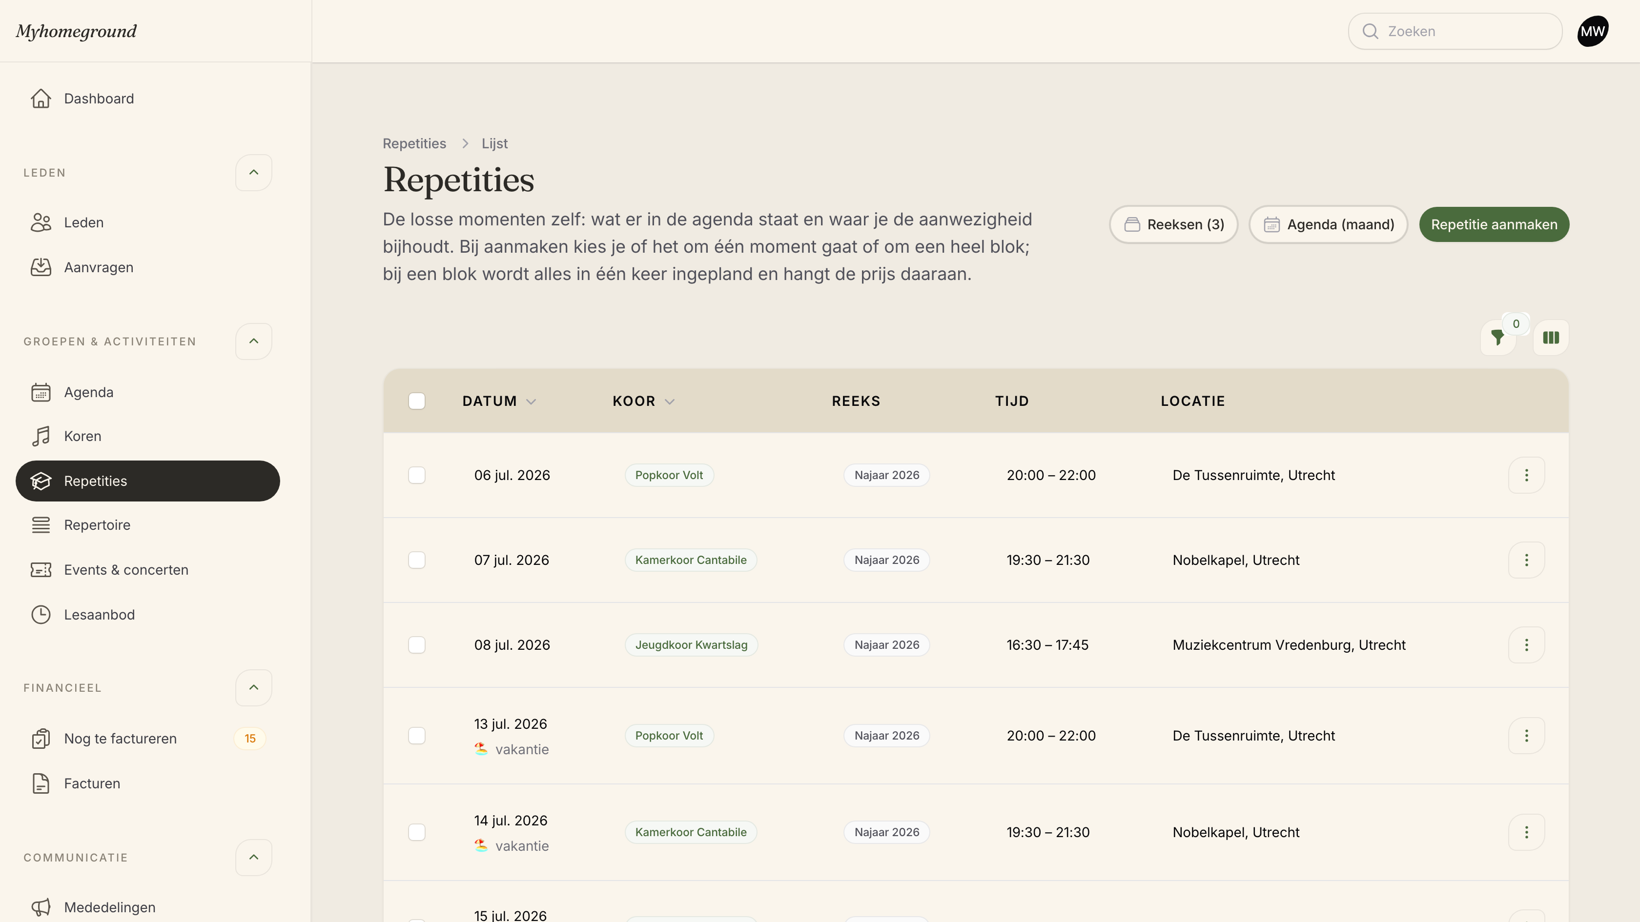The height and width of the screenshot is (922, 1640).
Task: Open row menu for 14 jul. 2026
Action: click(x=1526, y=832)
